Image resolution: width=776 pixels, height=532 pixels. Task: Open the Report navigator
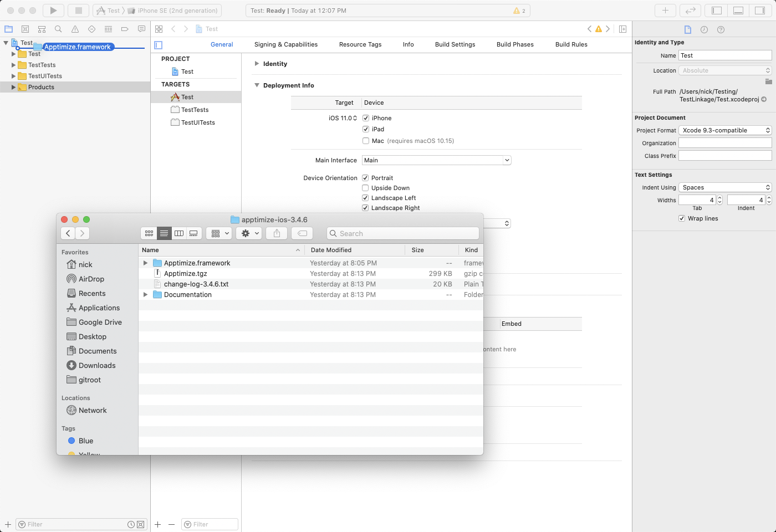[x=141, y=29]
